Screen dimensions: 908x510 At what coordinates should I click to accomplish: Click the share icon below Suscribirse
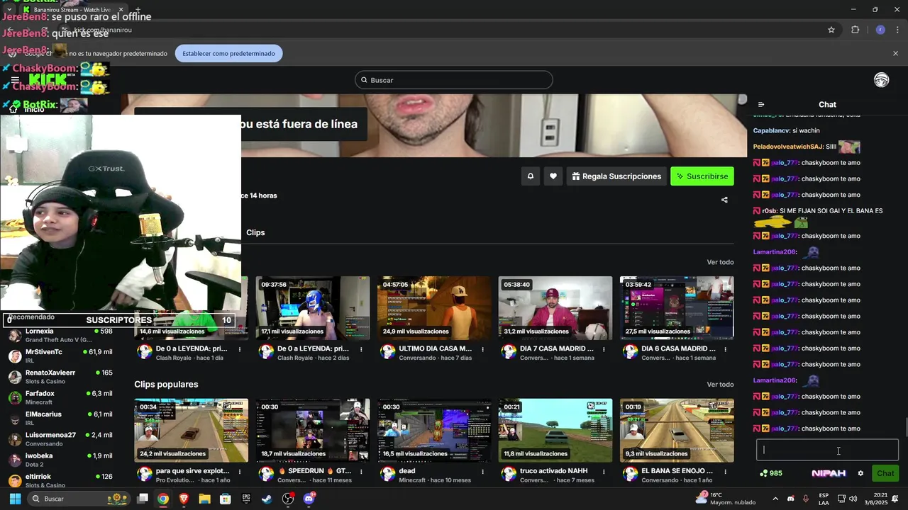point(724,200)
